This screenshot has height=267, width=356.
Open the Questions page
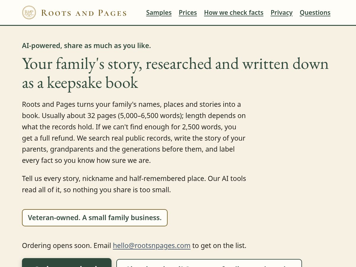pyautogui.click(x=315, y=12)
